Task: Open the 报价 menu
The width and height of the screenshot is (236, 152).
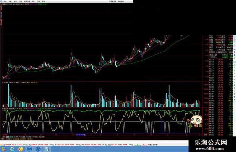Action: tap(15, 1)
